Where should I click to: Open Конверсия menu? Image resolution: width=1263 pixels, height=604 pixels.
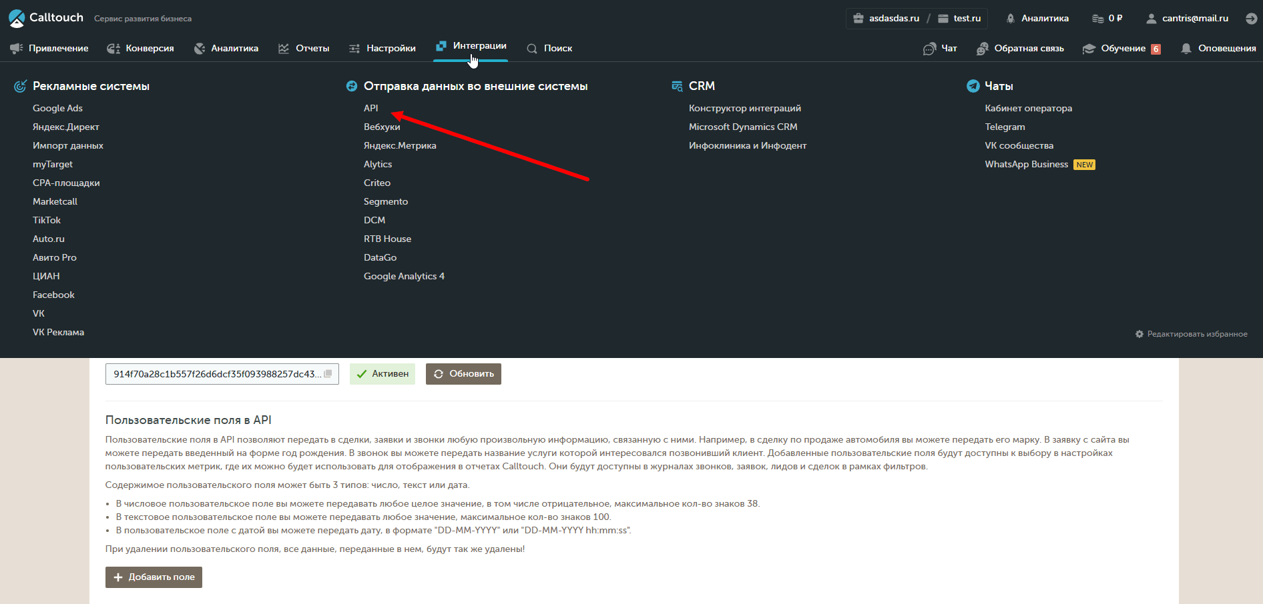point(141,48)
